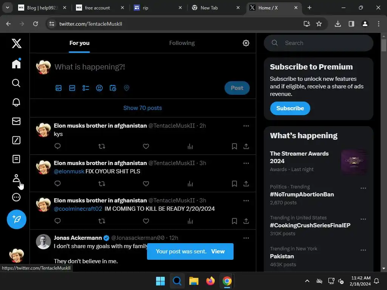Bookmark this page with the star icon
The image size is (387, 290).
pyautogui.click(x=319, y=24)
